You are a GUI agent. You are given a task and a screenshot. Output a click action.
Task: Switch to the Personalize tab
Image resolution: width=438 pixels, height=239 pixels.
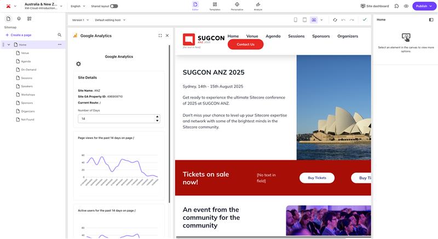pos(237,6)
